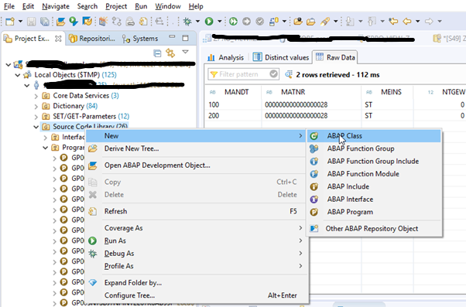Image resolution: width=466 pixels, height=307 pixels.
Task: Click the Open ABAP Development Object toolbar icon
Action: 60,22
